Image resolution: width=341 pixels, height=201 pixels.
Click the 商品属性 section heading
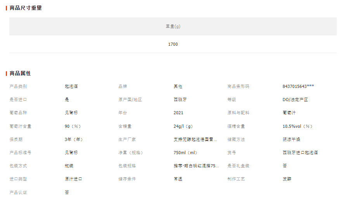click(x=20, y=73)
